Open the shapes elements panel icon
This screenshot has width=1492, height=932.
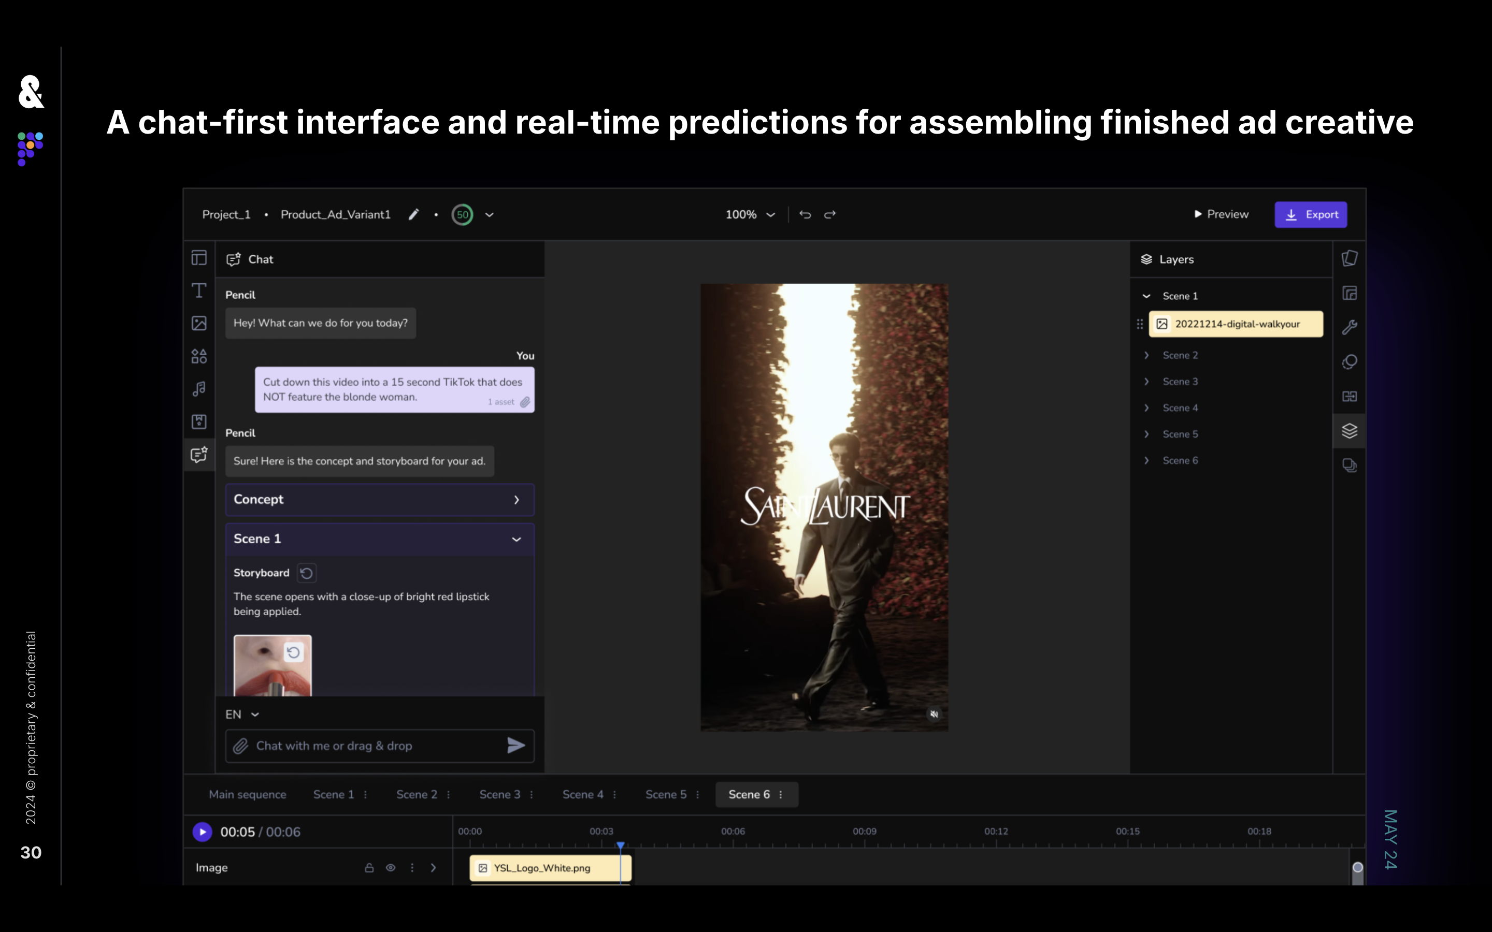(x=198, y=356)
